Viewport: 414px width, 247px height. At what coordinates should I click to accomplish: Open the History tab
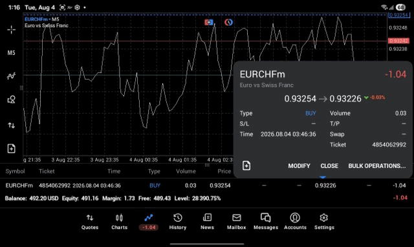pos(178,222)
